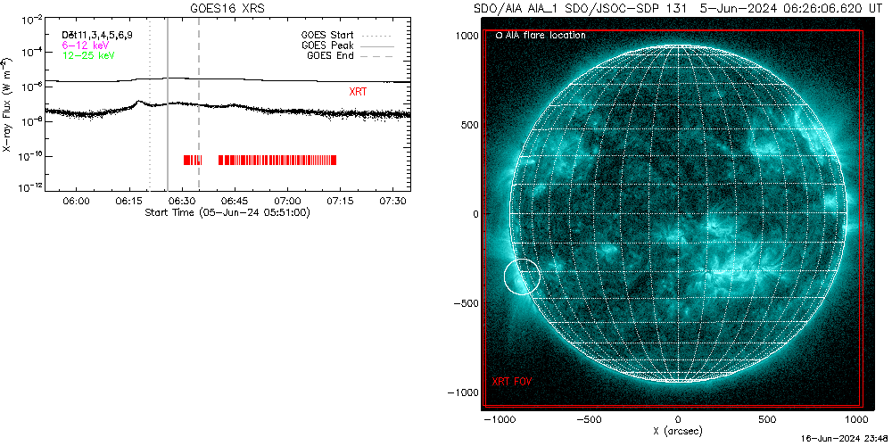Click the 06:15 time tick label

click(129, 201)
